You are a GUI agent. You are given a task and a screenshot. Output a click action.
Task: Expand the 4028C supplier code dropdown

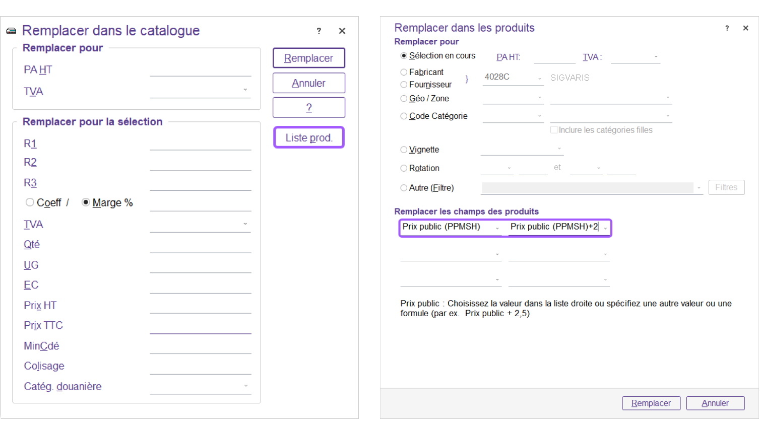click(539, 79)
